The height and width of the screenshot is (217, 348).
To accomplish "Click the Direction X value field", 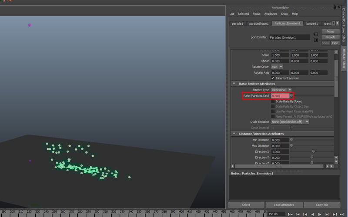I will 280,152.
